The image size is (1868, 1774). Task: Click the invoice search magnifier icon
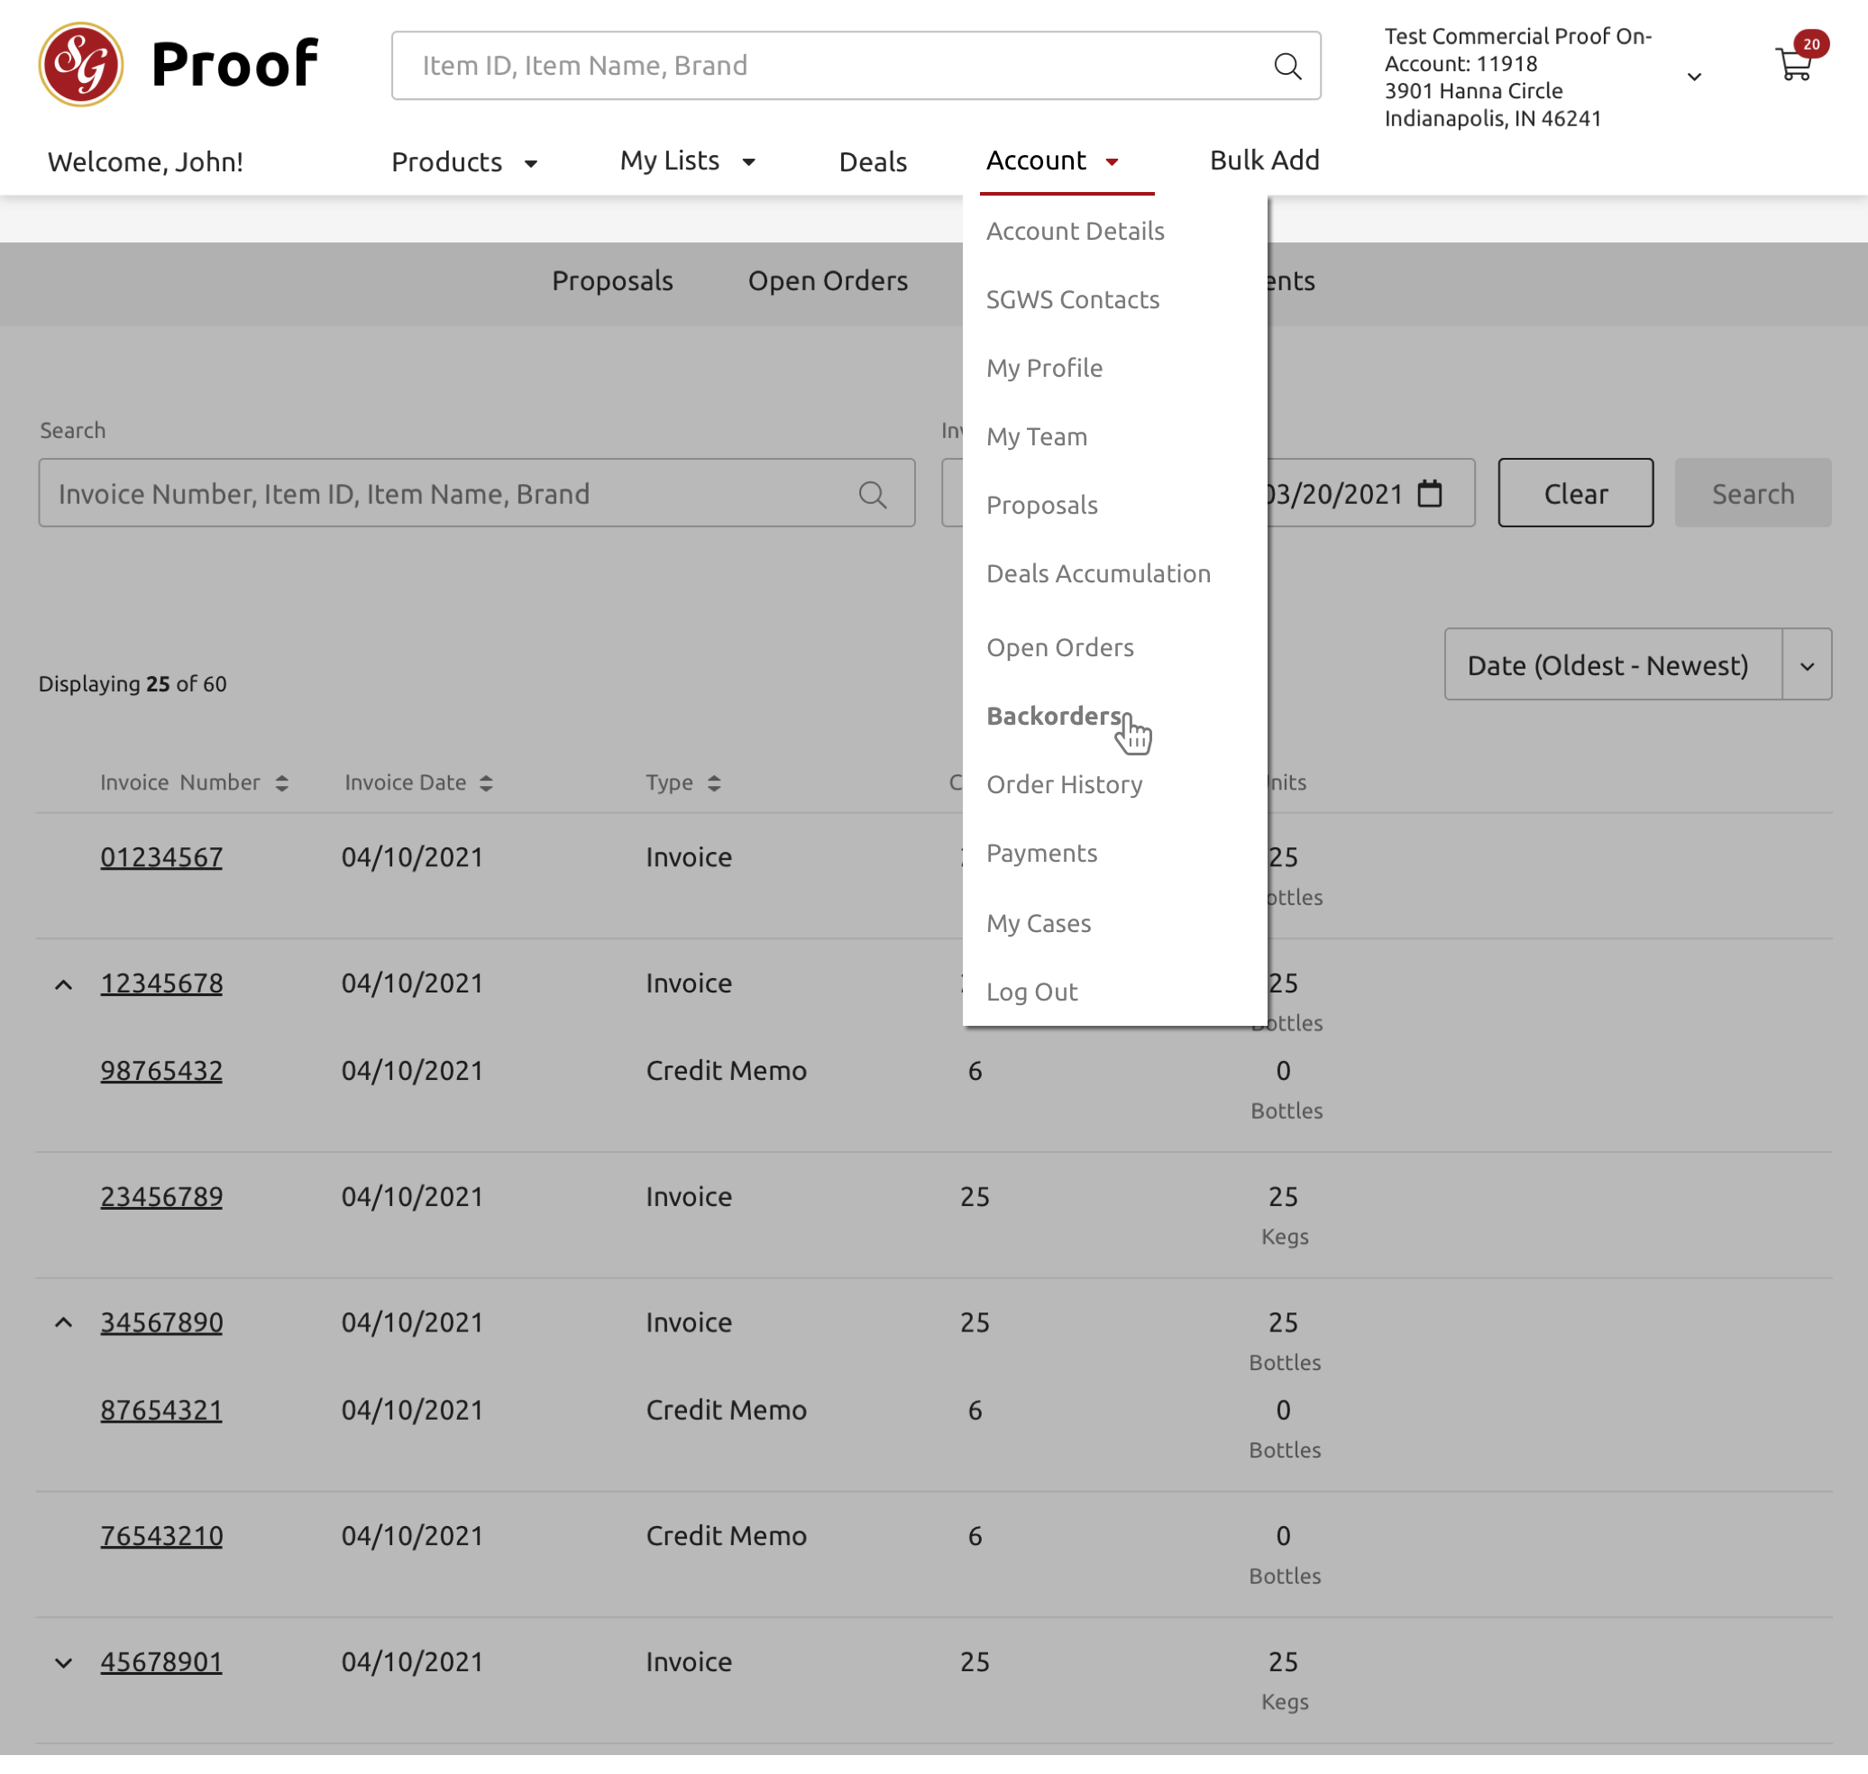(x=872, y=494)
